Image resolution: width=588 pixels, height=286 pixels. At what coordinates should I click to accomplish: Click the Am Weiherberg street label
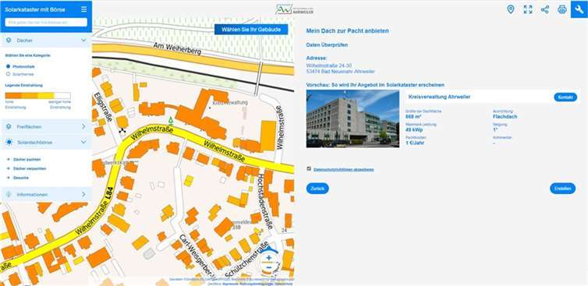coord(177,48)
